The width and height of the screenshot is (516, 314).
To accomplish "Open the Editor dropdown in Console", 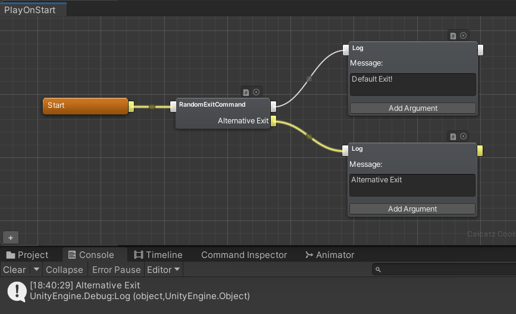I will 163,270.
